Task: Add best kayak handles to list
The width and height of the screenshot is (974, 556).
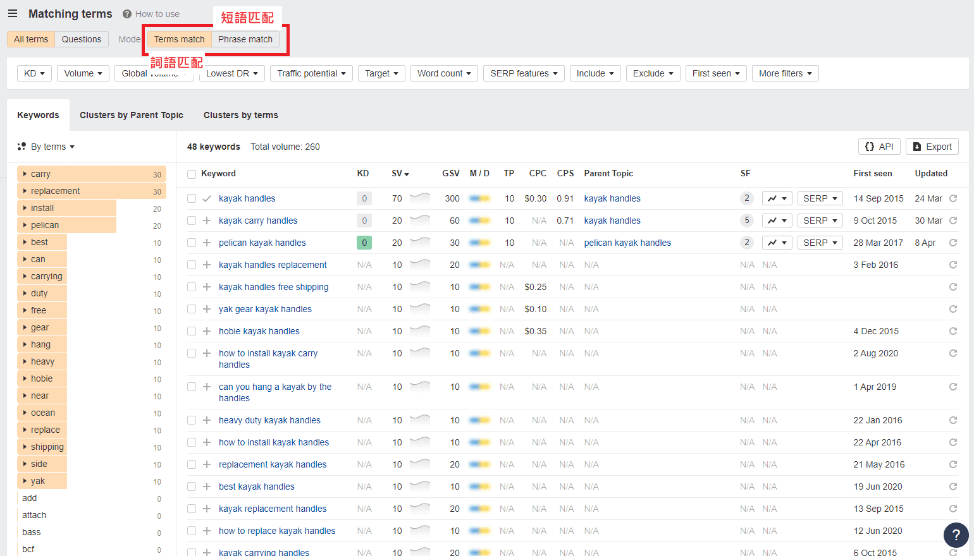Action: [x=207, y=486]
